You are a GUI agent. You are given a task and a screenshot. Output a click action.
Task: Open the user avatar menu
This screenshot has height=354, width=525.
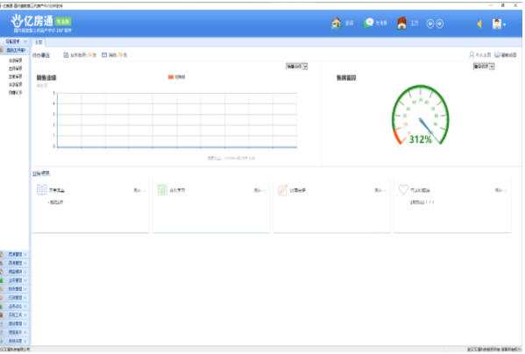pyautogui.click(x=499, y=24)
